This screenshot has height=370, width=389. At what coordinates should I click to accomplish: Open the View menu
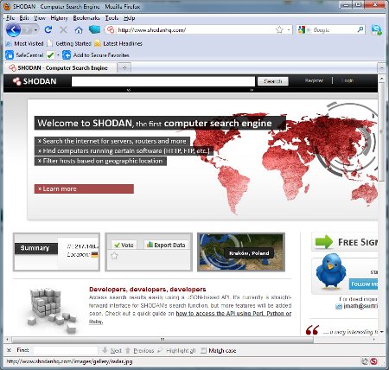(40, 18)
